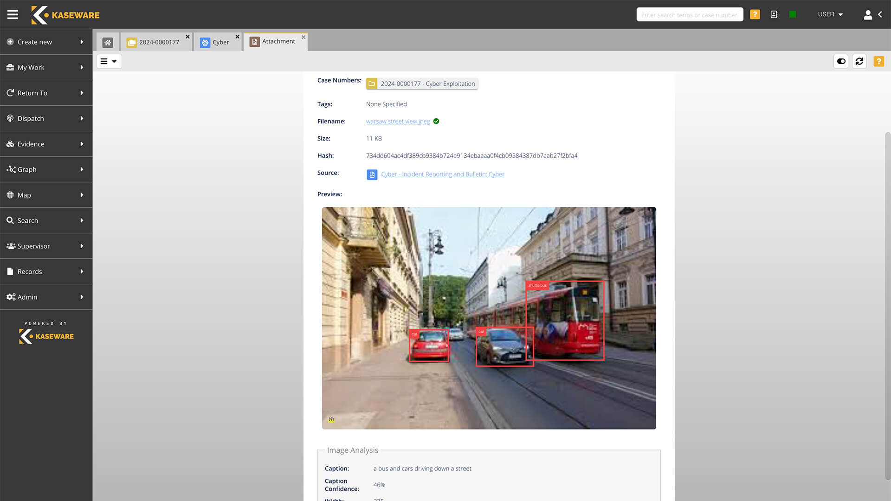Click the Map globe icon
891x501 pixels.
coord(10,195)
